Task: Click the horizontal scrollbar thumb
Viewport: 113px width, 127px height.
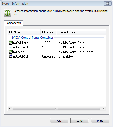Action: pyautogui.click(x=56, y=108)
